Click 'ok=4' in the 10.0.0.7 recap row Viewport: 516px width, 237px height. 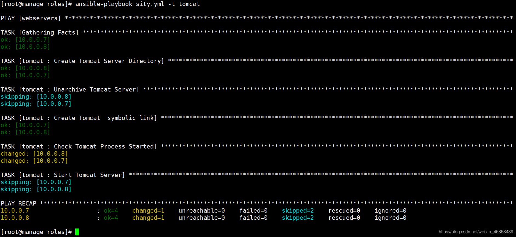coord(111,211)
